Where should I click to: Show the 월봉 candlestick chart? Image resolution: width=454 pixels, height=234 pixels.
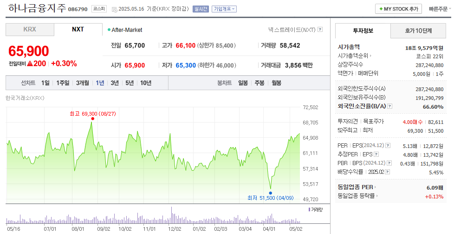coord(277,83)
